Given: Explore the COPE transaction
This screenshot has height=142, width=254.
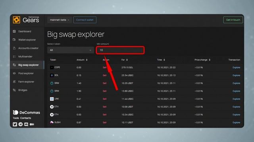Looking at the screenshot, I should pyautogui.click(x=237, y=67).
